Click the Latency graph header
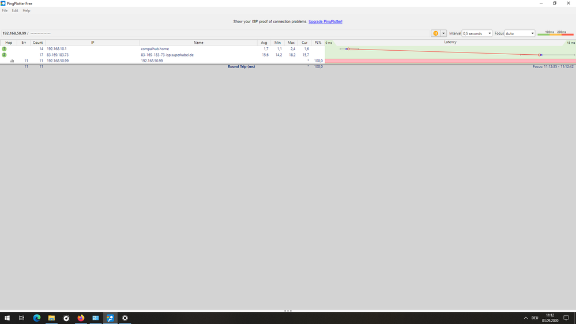The image size is (576, 324). pyautogui.click(x=450, y=42)
